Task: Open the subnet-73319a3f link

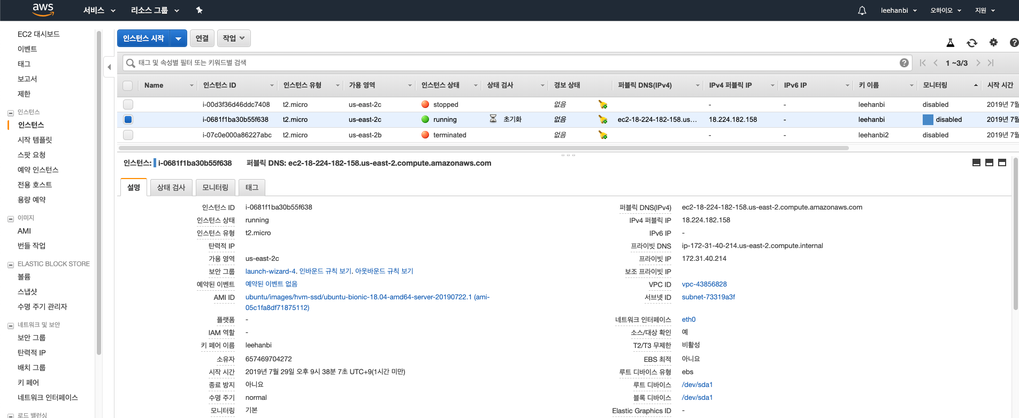Action: pyautogui.click(x=708, y=297)
